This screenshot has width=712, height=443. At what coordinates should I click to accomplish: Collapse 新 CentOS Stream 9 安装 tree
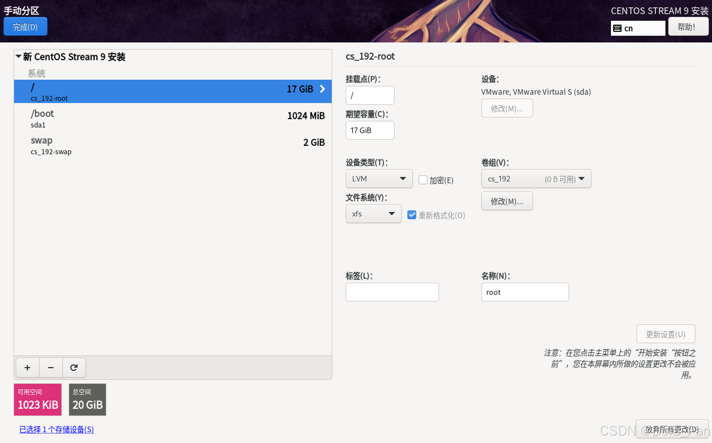[x=19, y=56]
